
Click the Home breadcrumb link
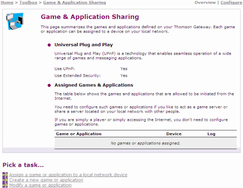click(x=7, y=3)
